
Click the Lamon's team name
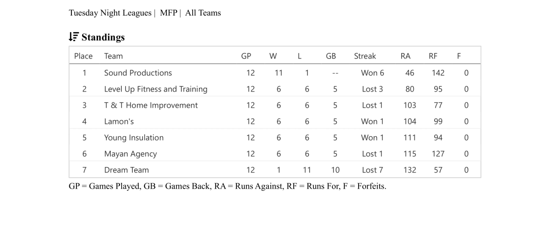pos(119,121)
